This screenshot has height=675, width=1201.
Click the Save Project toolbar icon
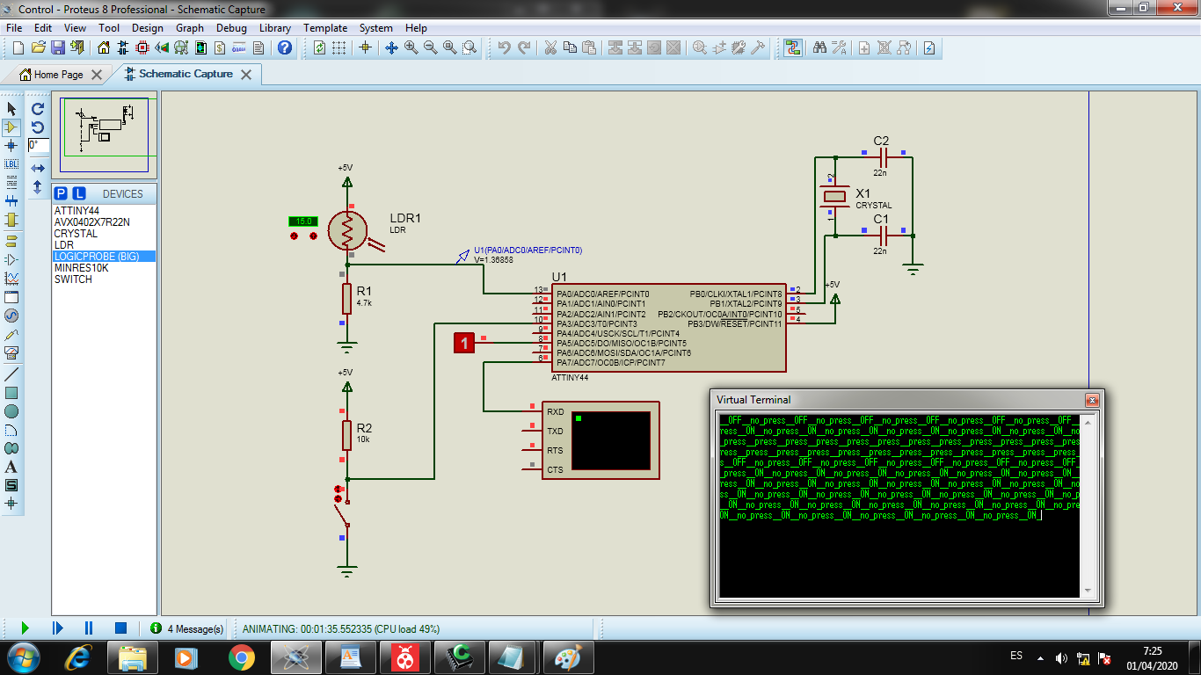[x=58, y=47]
